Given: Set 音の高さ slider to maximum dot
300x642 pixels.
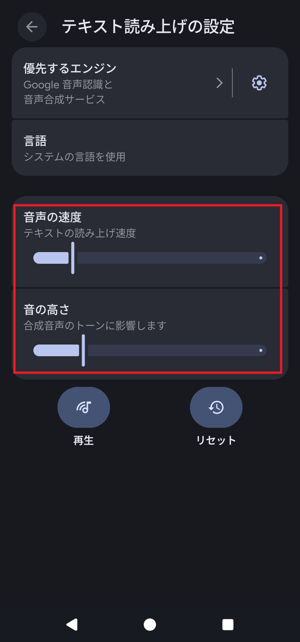Looking at the screenshot, I should 261,350.
